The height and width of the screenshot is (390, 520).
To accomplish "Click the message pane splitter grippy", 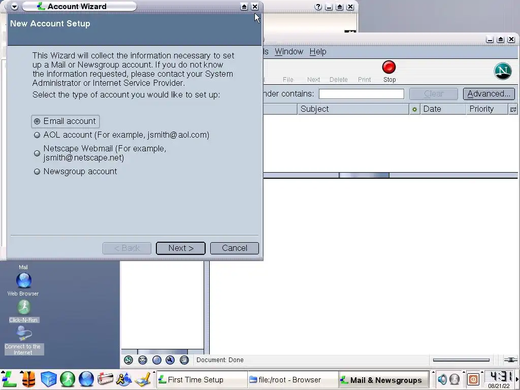I will (364, 175).
